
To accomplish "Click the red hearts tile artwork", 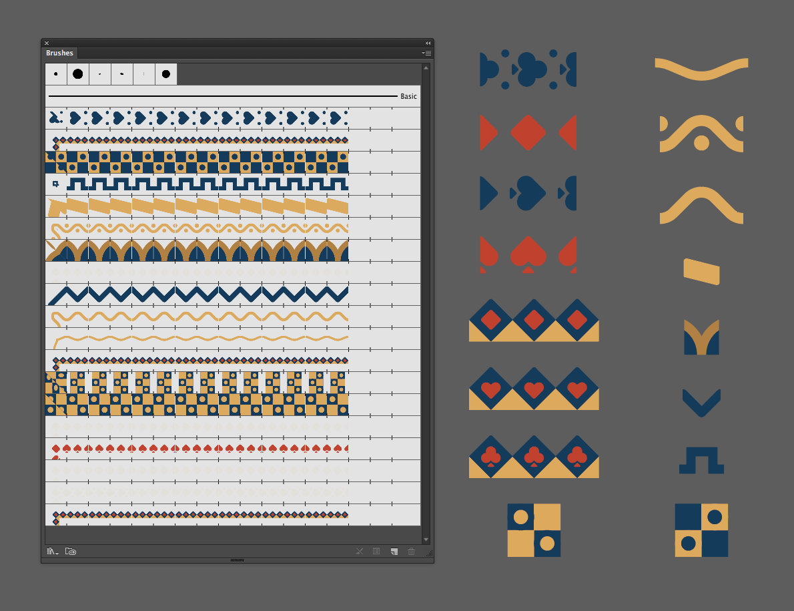I will point(528,254).
